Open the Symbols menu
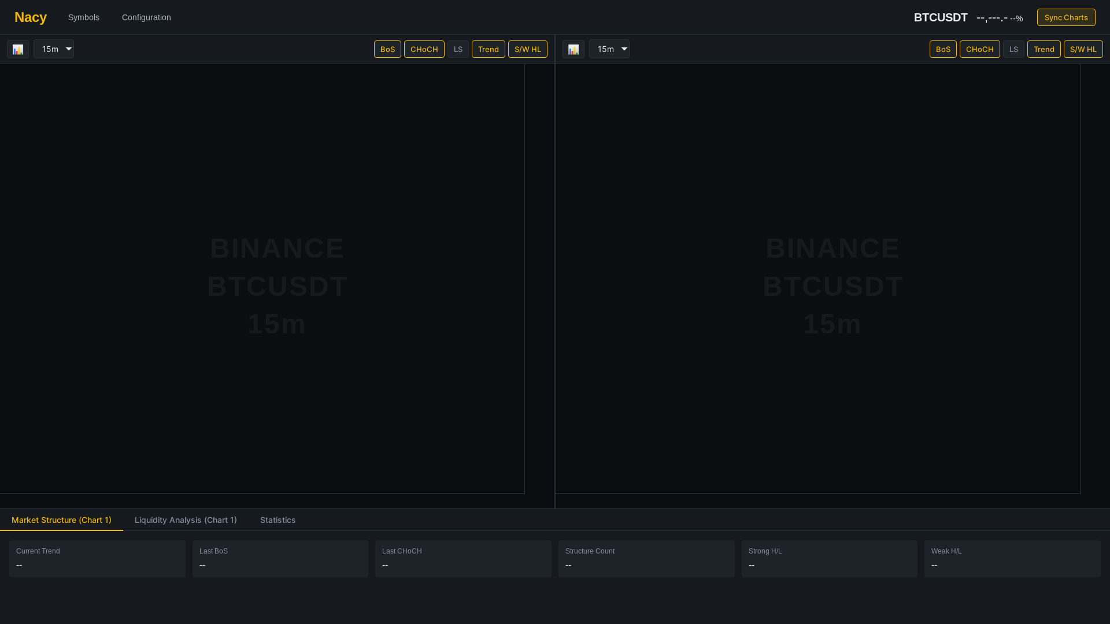 (84, 17)
